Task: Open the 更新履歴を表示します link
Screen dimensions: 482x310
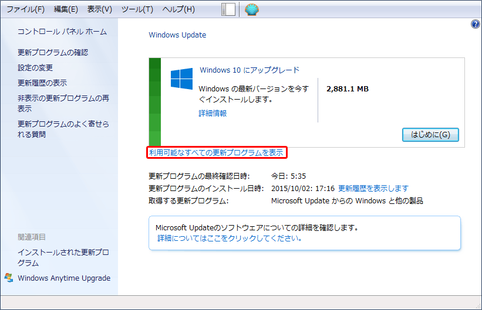Action: tap(373, 188)
